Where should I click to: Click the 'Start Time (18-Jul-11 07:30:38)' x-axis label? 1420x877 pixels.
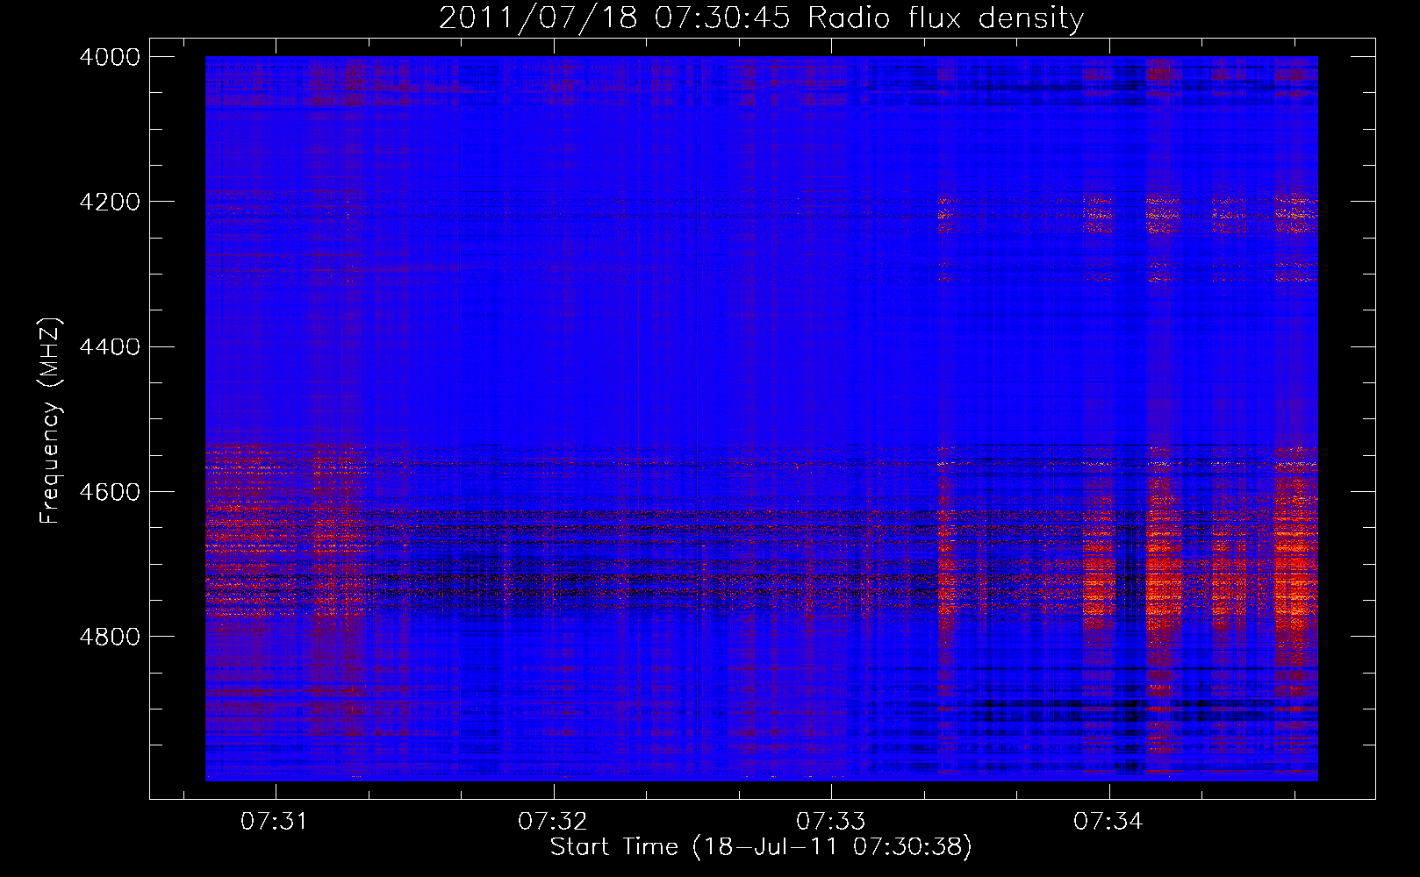coord(761,847)
